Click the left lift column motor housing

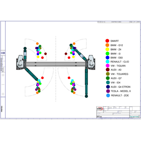(20, 62)
